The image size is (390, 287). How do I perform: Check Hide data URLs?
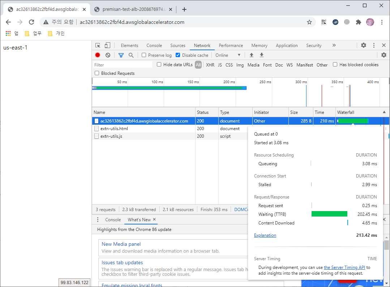[159, 64]
